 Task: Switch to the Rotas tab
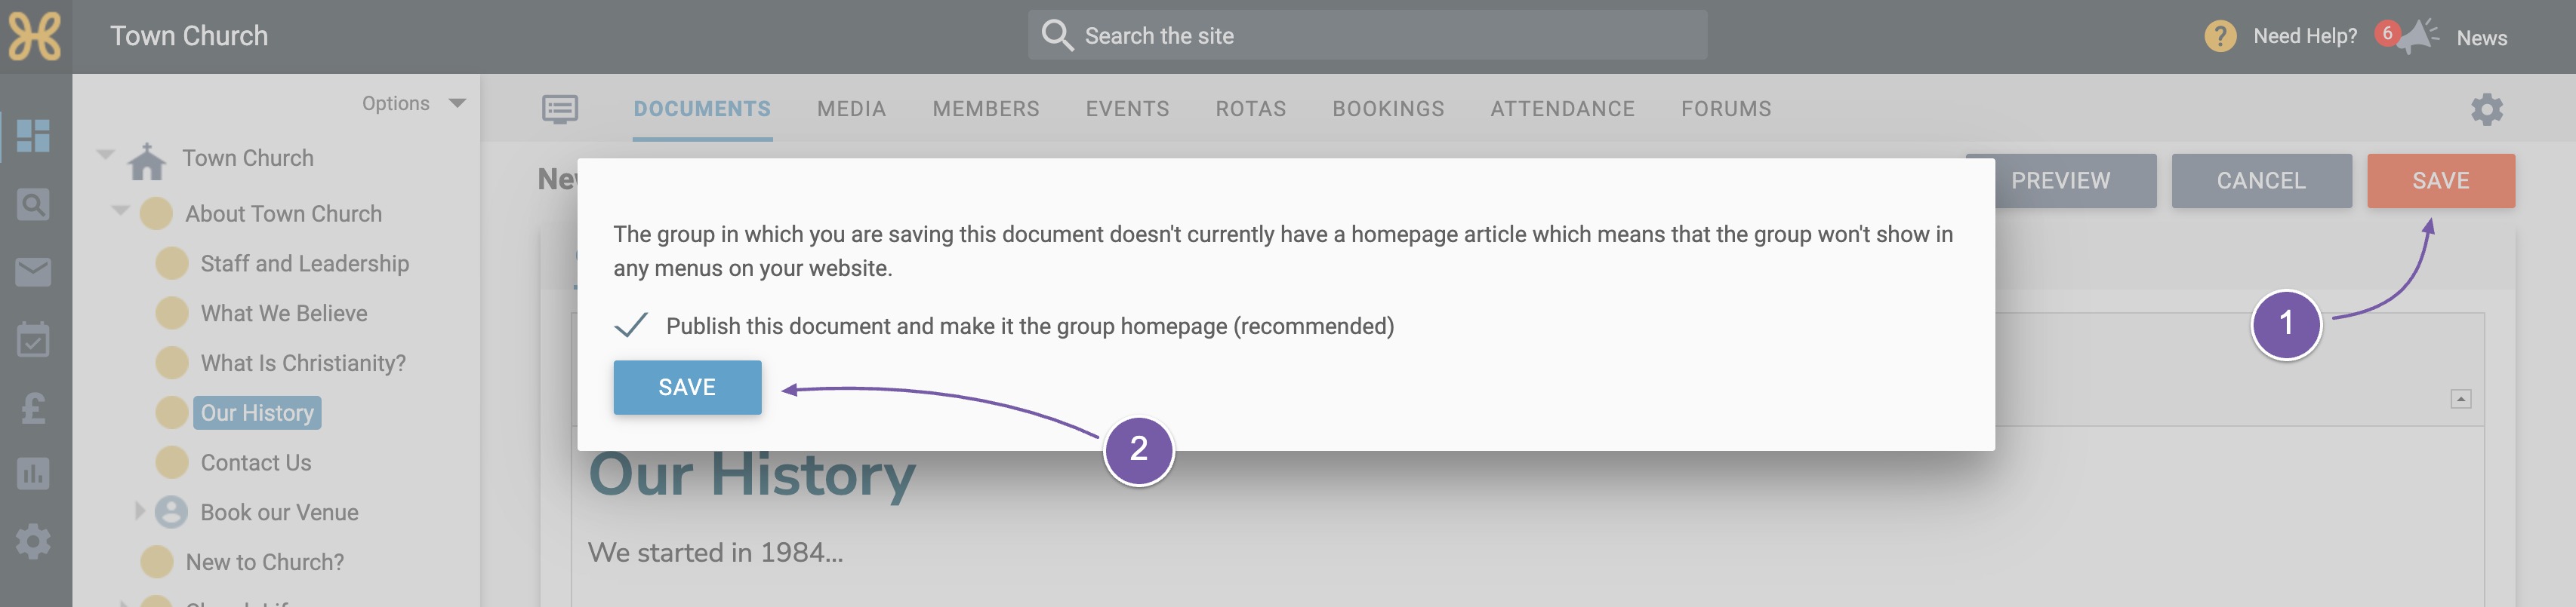1251,109
